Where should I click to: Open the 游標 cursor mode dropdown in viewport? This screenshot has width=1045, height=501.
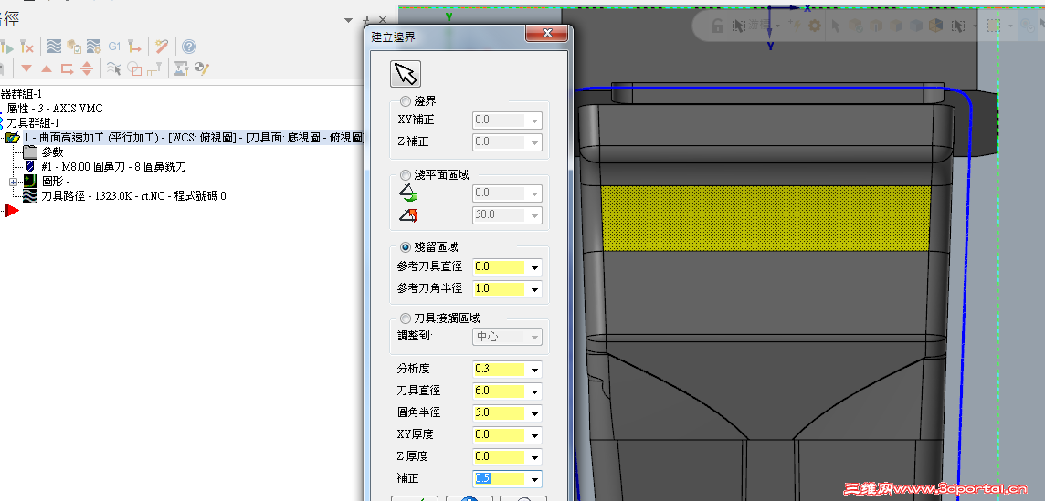[777, 26]
